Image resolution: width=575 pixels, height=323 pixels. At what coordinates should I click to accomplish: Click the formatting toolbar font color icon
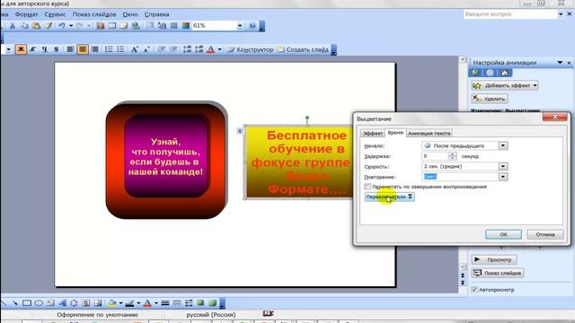211,49
